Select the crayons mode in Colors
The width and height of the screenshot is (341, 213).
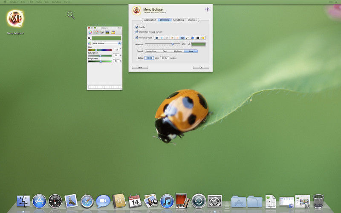tap(113, 32)
